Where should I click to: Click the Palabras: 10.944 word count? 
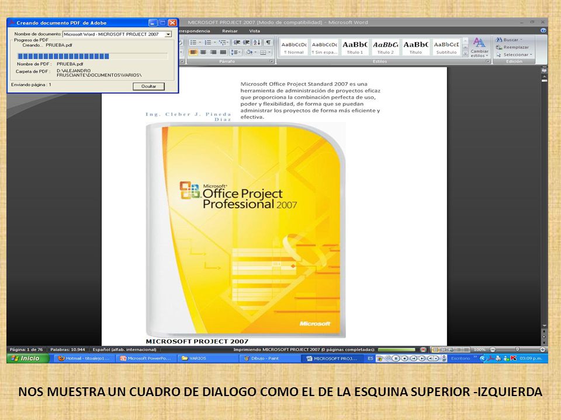(x=68, y=349)
